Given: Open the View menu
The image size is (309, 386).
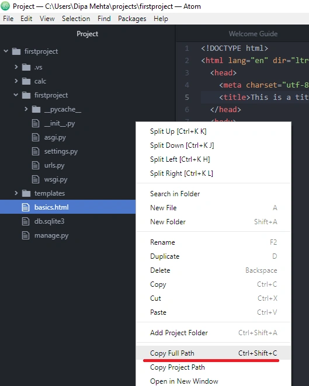Looking at the screenshot, I should pos(47,19).
